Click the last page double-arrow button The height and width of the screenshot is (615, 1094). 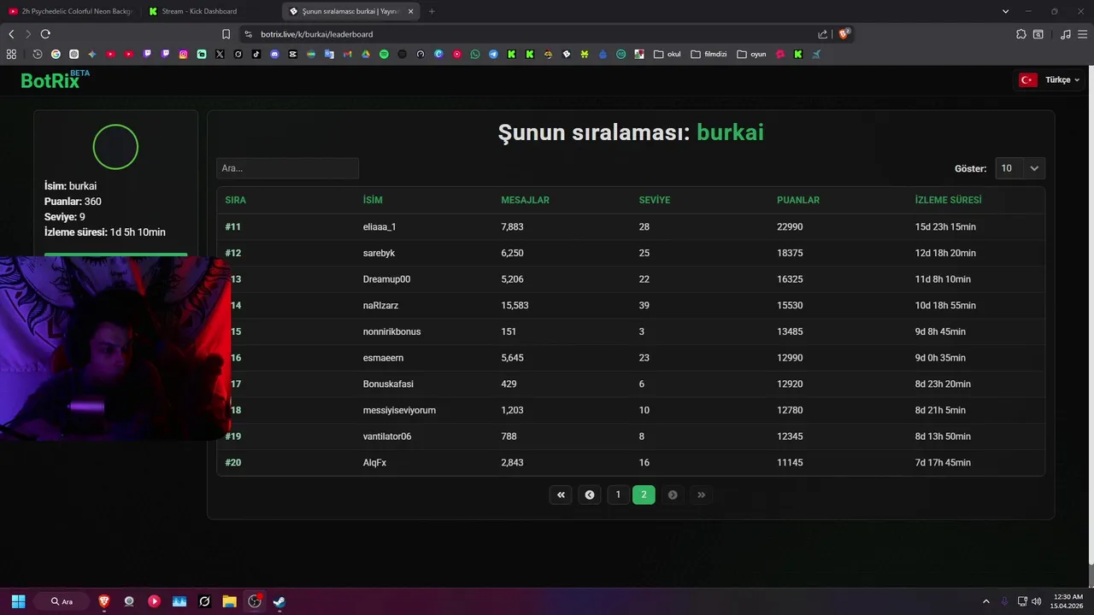click(x=702, y=495)
